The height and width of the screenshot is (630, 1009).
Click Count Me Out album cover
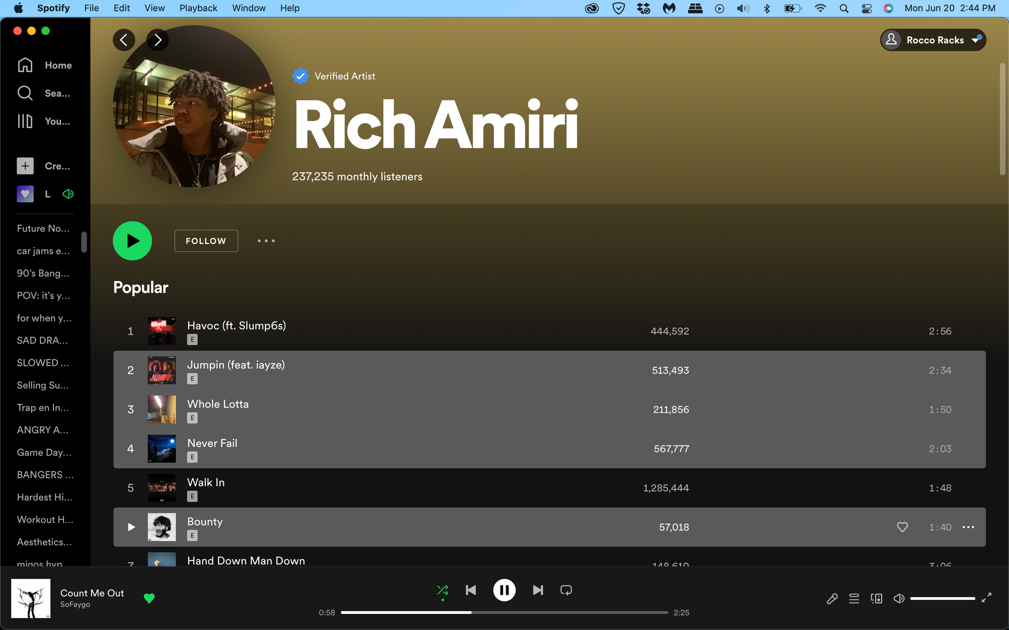31,598
